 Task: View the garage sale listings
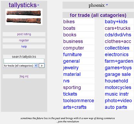click(x=118, y=74)
